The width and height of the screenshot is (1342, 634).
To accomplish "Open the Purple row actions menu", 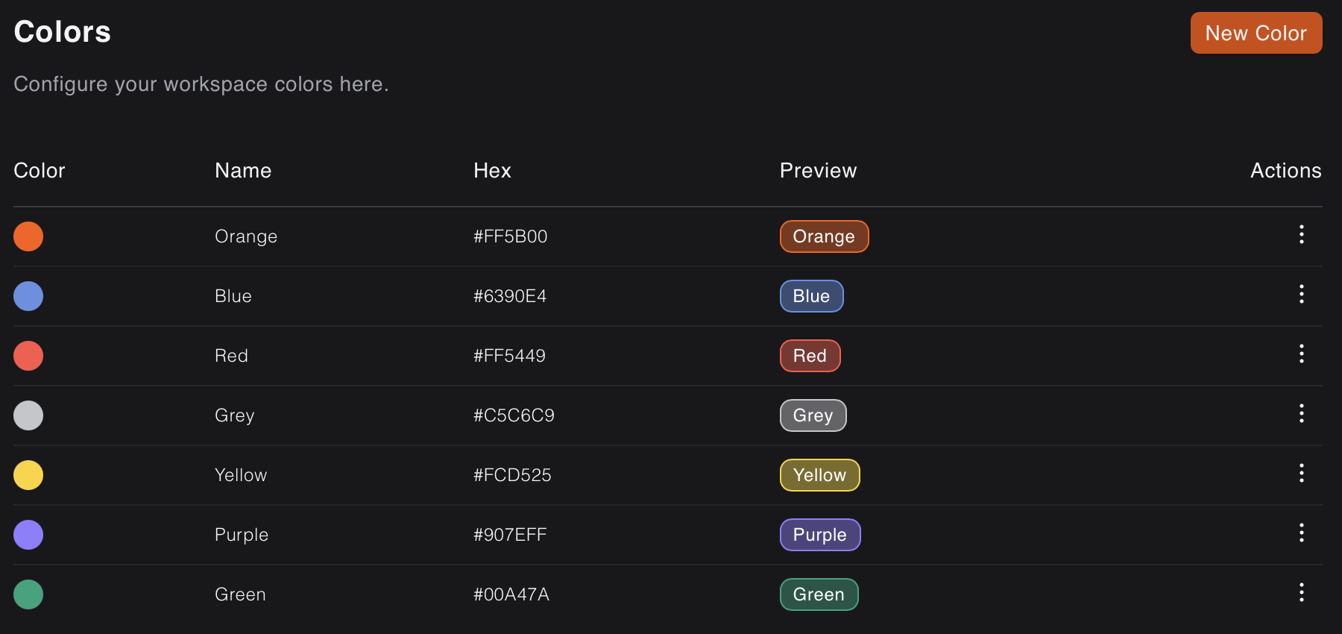I will coord(1301,533).
